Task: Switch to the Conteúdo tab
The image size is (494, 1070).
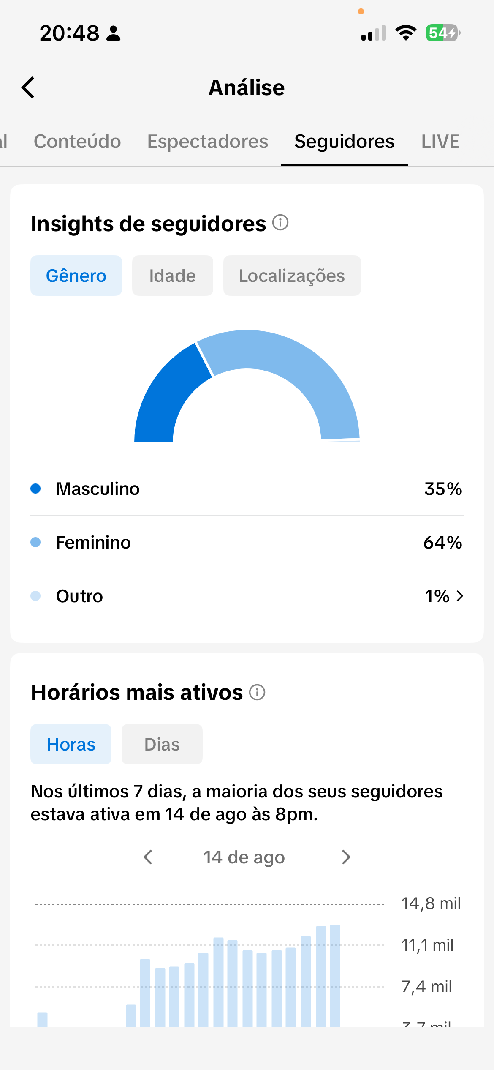Action: click(77, 142)
